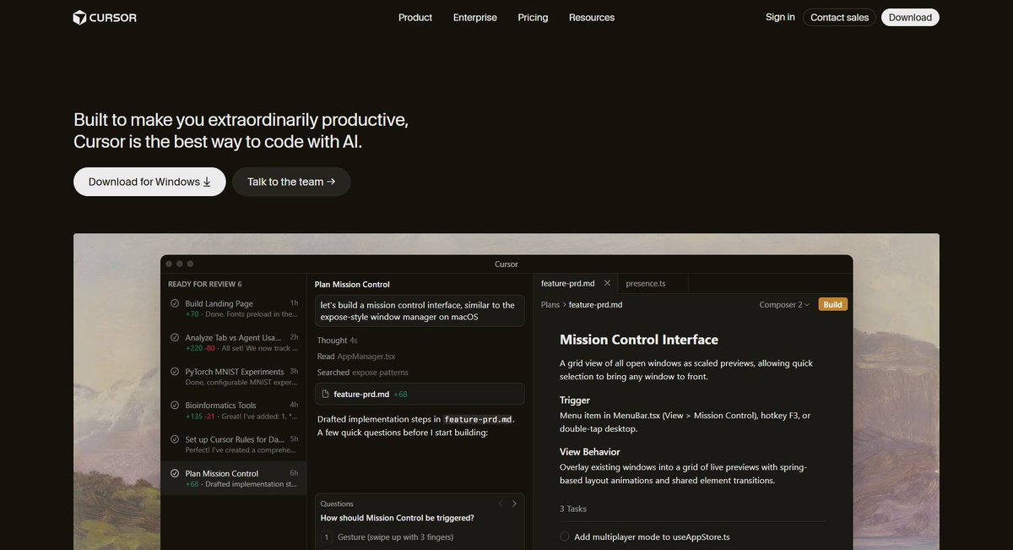
Task: Click the checkmark icon beside PyTorch MNIST Experiments
Action: point(175,372)
